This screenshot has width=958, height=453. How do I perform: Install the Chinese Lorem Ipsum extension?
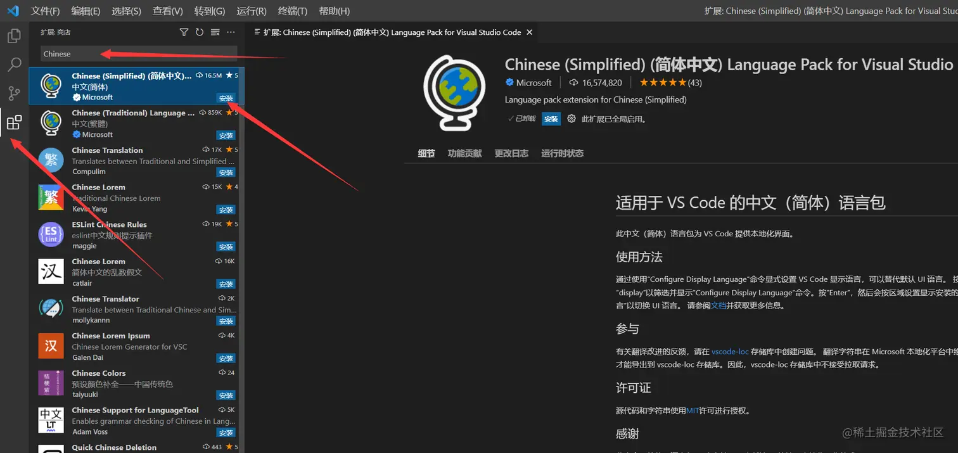(x=226, y=358)
